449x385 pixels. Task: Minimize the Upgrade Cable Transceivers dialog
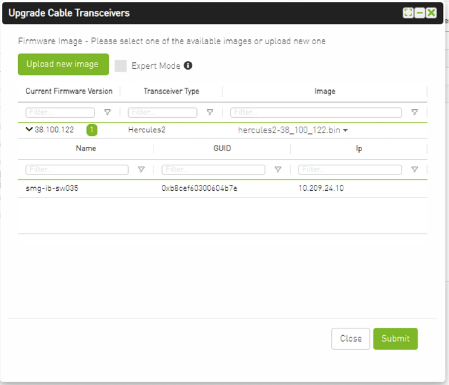[x=420, y=13]
